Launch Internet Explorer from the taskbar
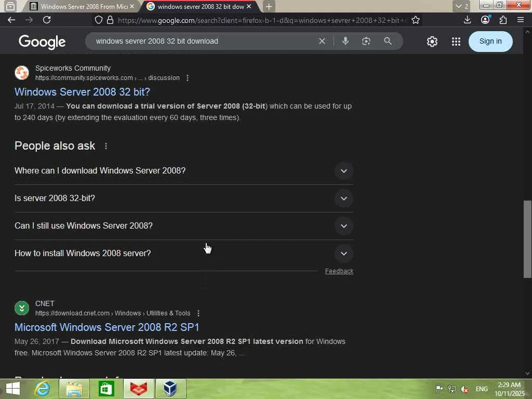This screenshot has width=532, height=399. click(x=43, y=389)
